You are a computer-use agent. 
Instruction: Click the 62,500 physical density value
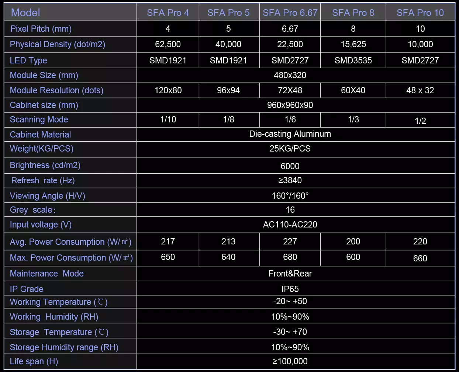click(x=168, y=44)
